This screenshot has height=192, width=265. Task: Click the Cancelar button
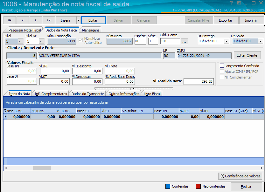click(x=144, y=20)
